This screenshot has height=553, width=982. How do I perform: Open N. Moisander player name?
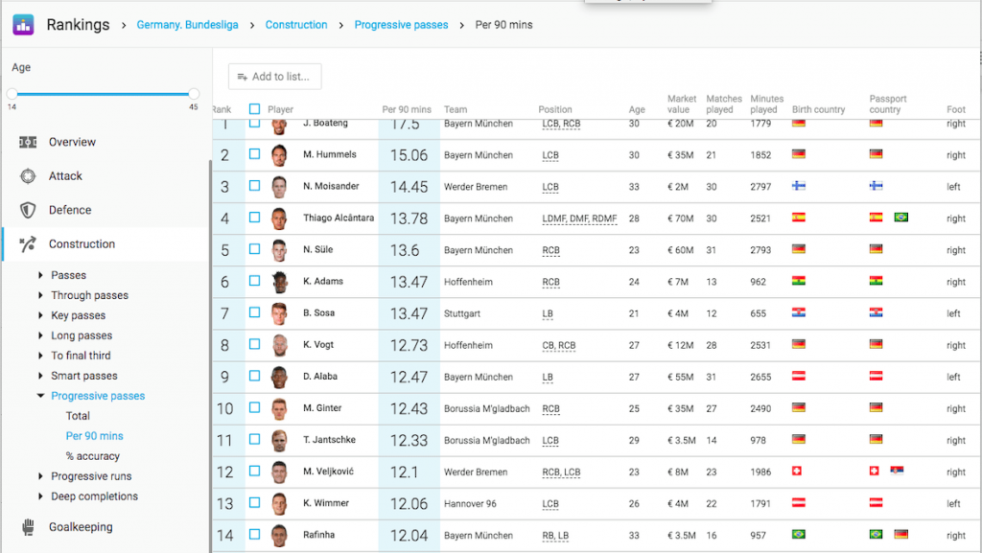pos(331,186)
